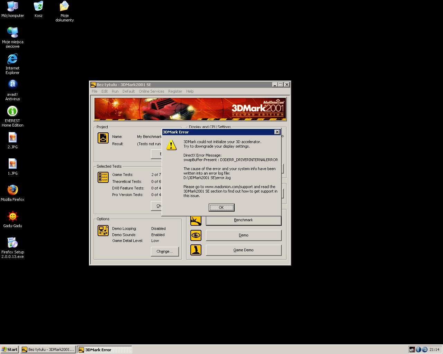Select Gadu-Gadu desktop icon
Screen dimensions: 443x354
click(12, 220)
